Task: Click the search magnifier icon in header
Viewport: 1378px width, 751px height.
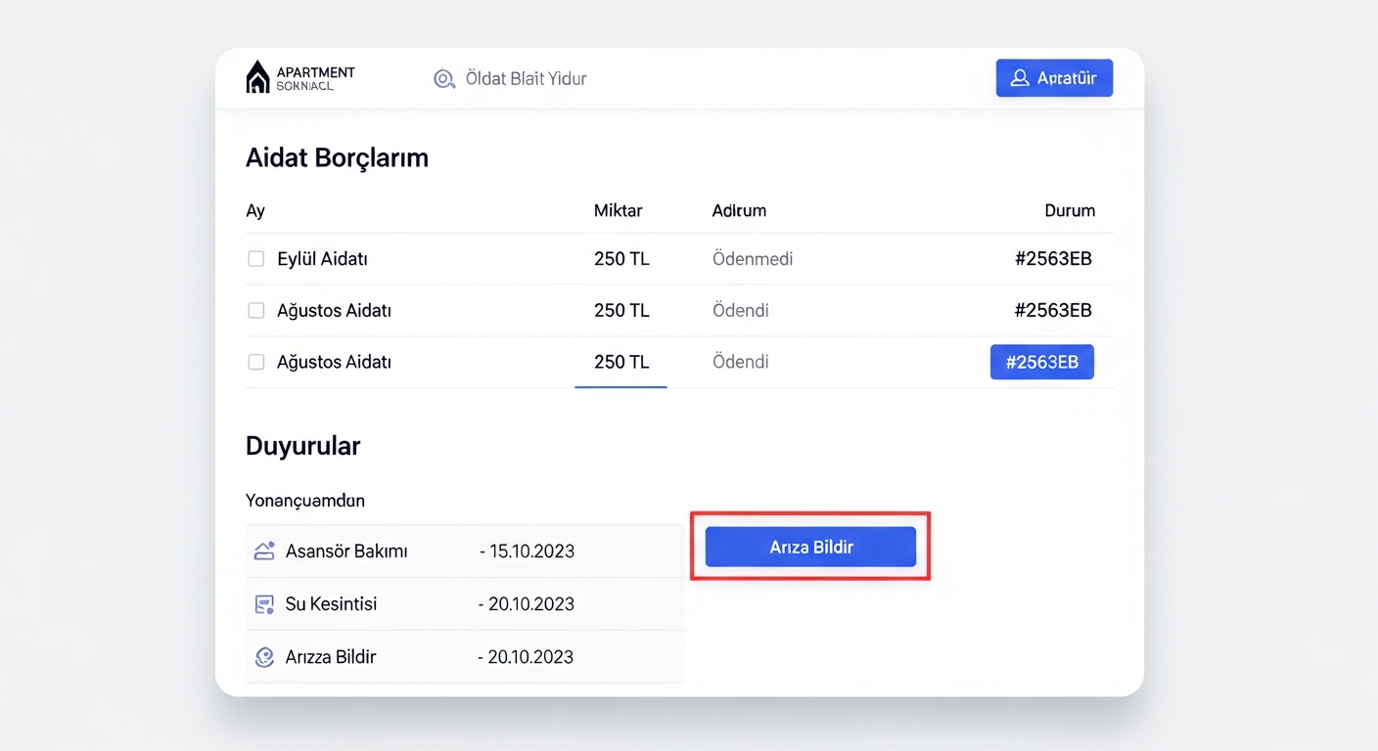Action: pos(444,79)
